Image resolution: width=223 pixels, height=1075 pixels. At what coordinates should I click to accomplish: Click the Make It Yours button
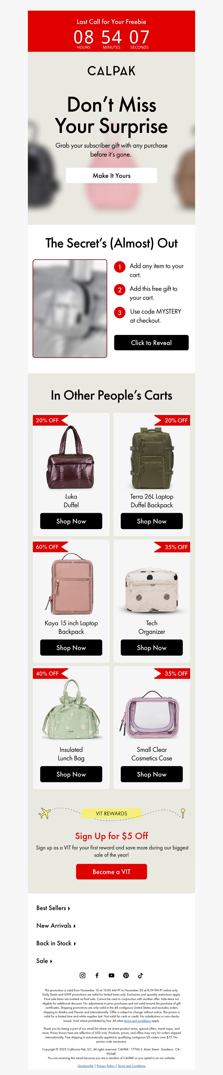(x=111, y=175)
